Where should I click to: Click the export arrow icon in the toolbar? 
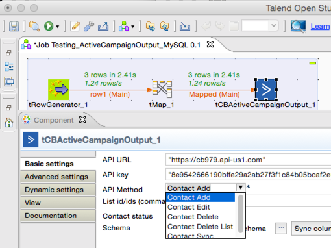(x=103, y=26)
